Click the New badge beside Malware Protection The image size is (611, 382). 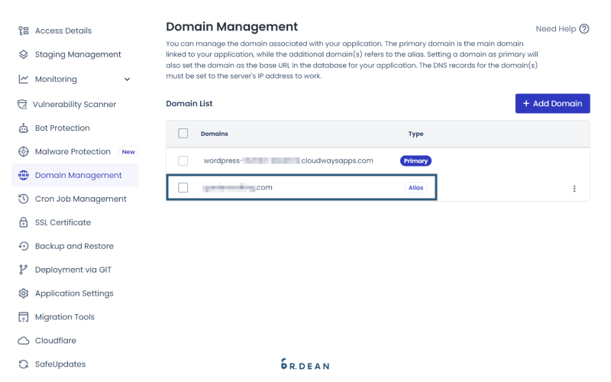[128, 152]
